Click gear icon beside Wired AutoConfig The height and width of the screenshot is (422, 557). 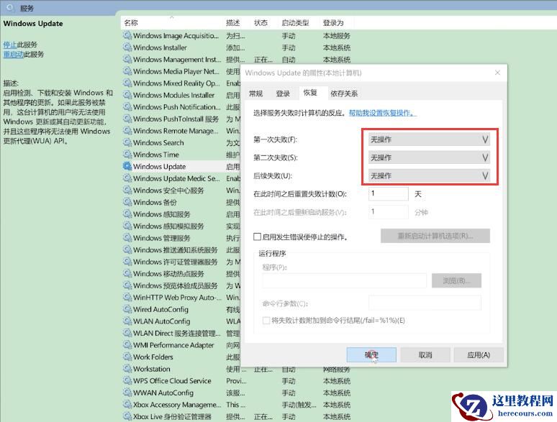point(127,309)
